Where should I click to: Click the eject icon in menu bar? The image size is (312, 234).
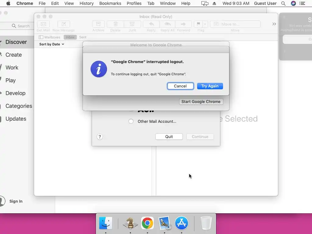(214, 3)
